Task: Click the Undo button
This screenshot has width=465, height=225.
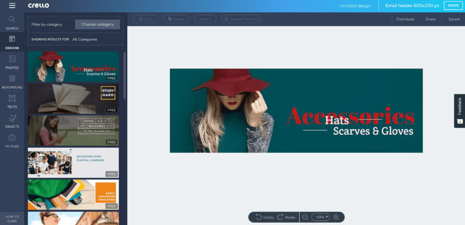Action: pos(265,217)
